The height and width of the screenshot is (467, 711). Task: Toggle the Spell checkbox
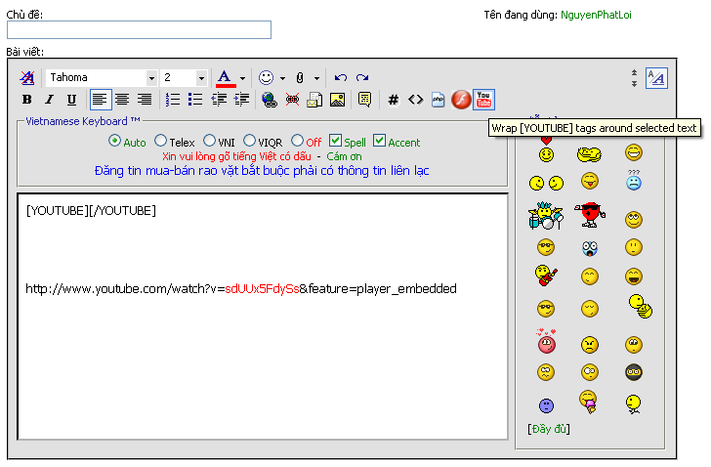pos(335,141)
